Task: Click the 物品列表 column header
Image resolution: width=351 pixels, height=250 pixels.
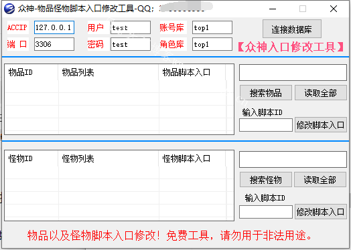Action: tap(109, 72)
